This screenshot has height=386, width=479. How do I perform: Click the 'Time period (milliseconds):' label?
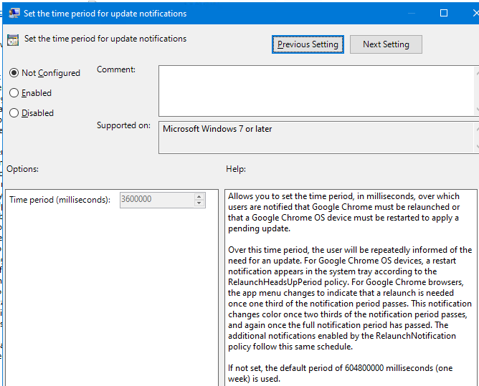click(60, 200)
